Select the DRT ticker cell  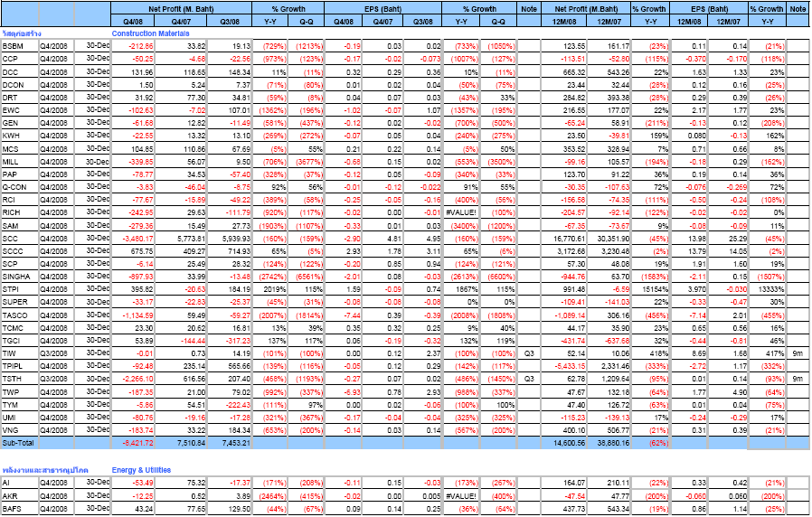(20, 98)
